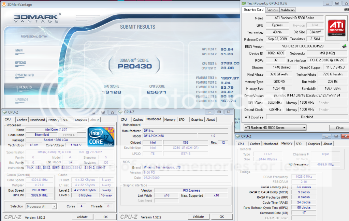Open the Validation tab in GPU-Z

point(288,10)
